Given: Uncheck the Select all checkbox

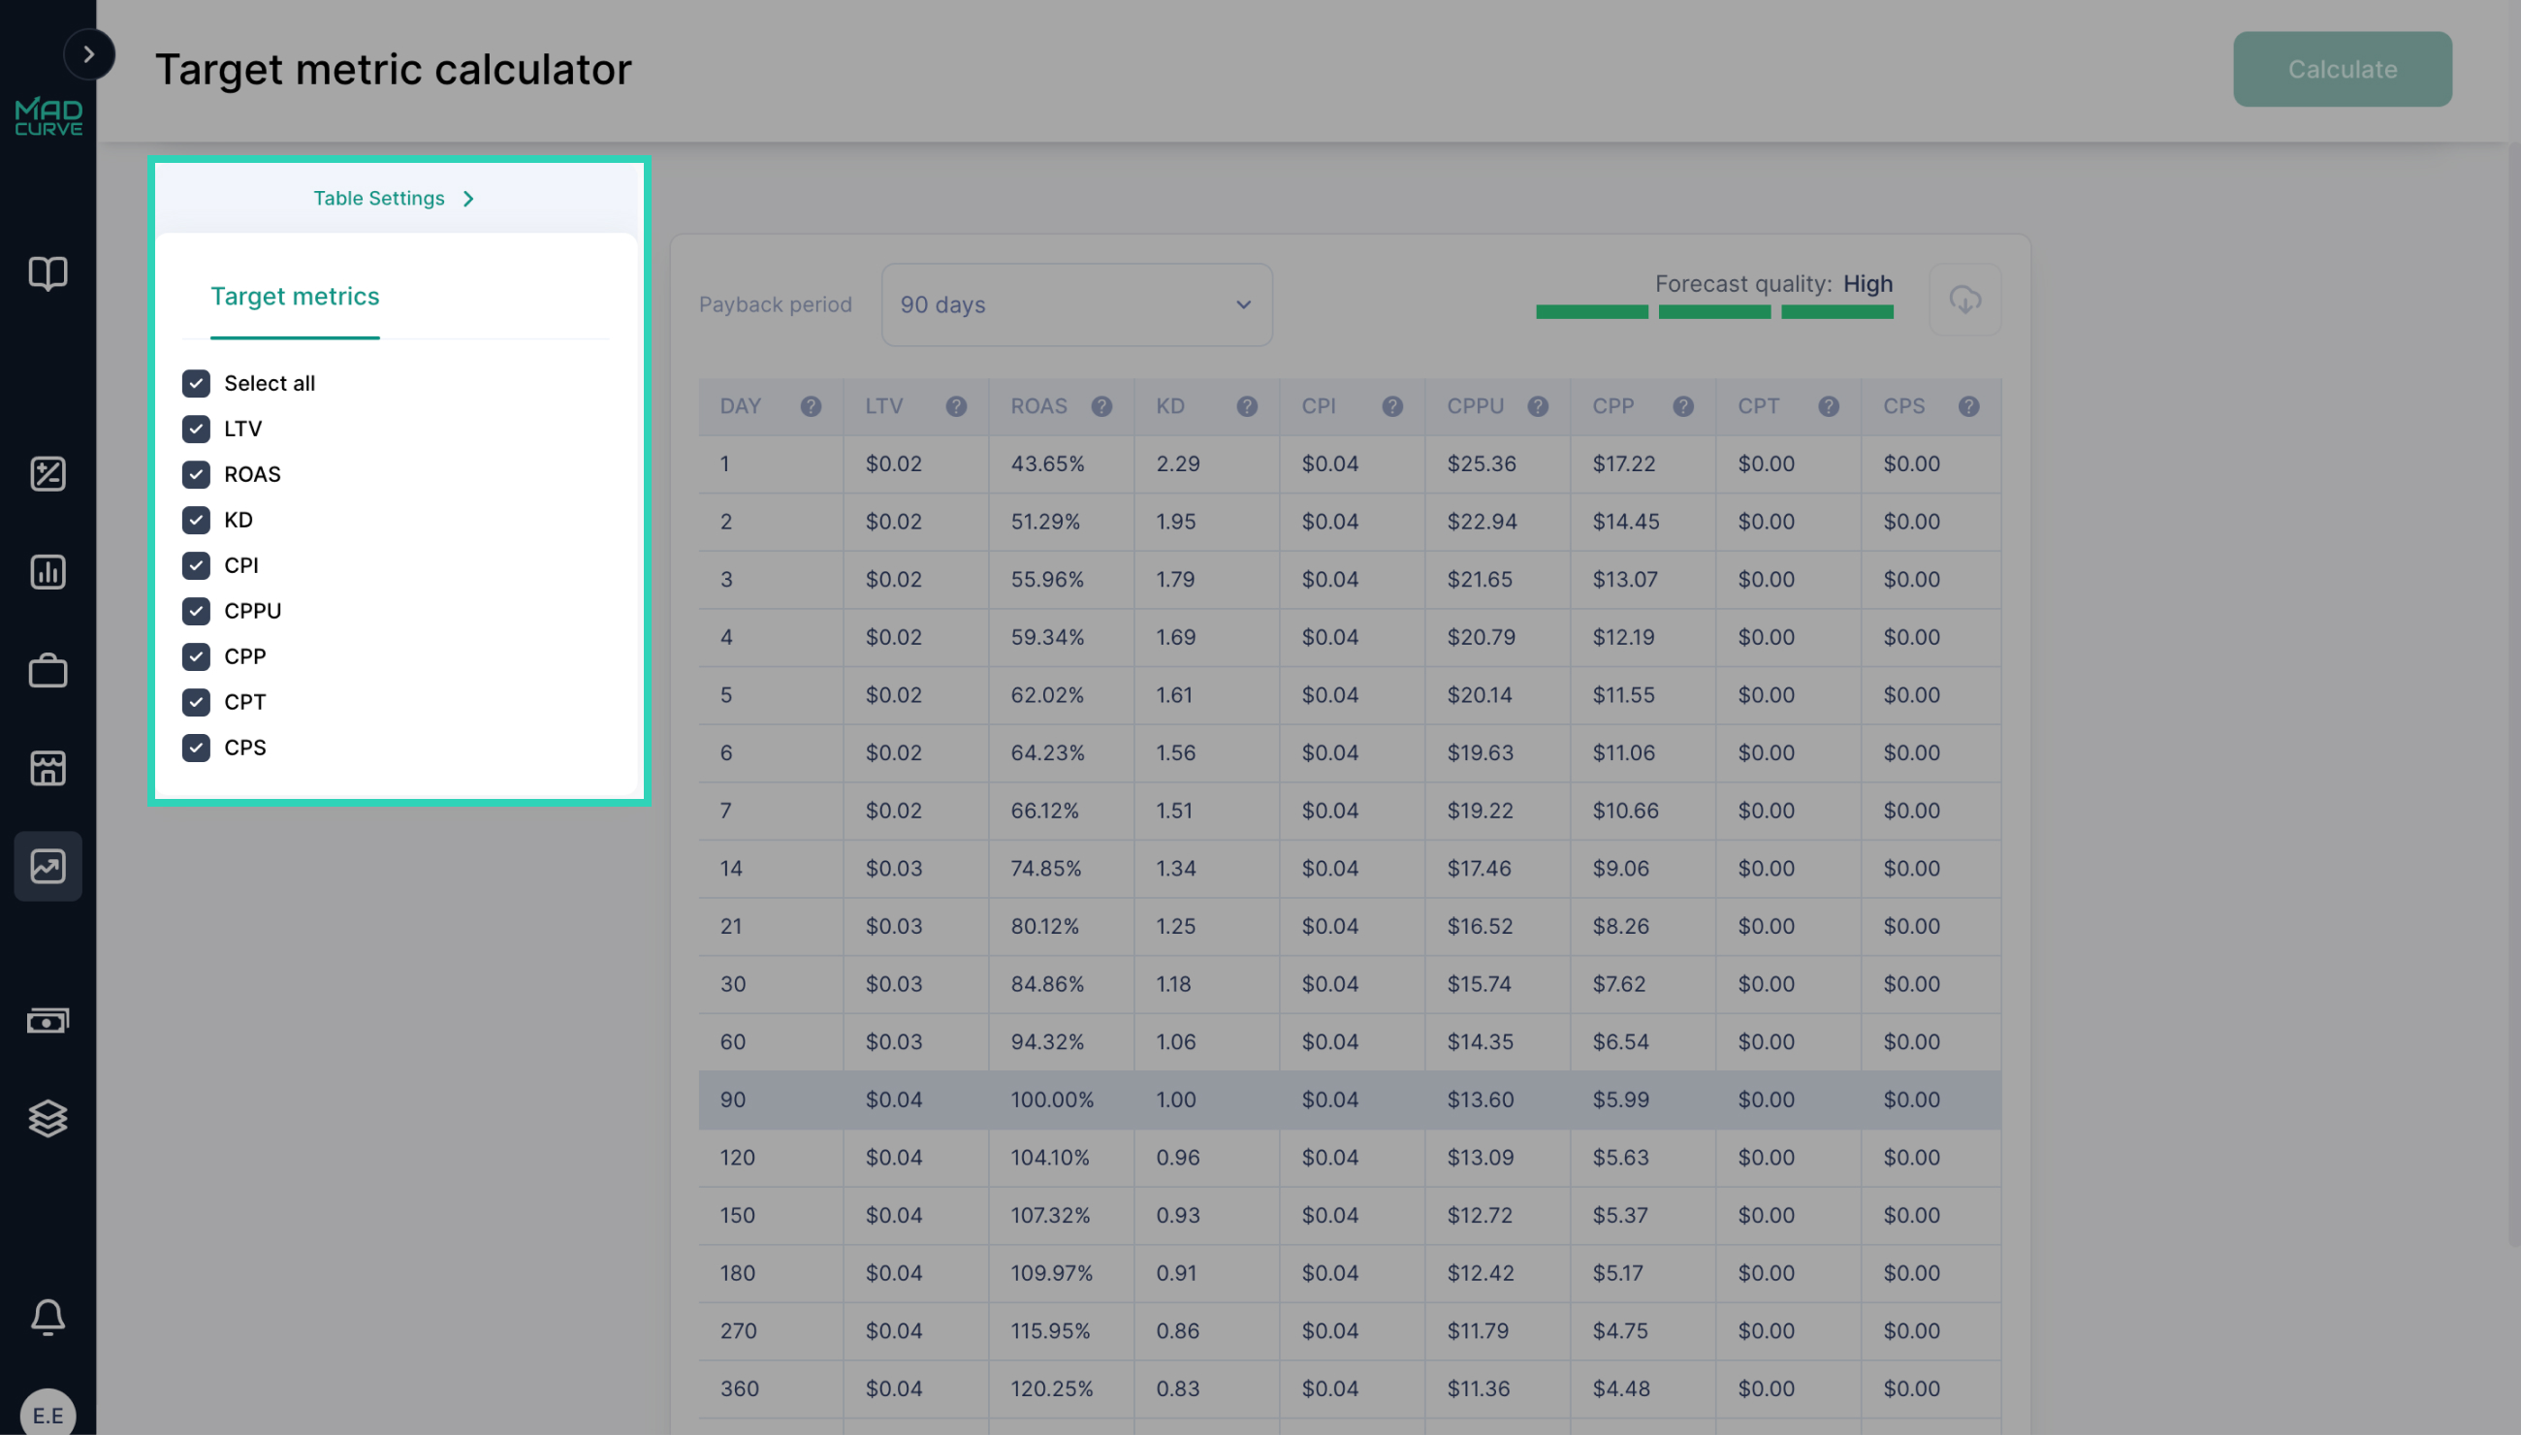Looking at the screenshot, I should tap(196, 383).
